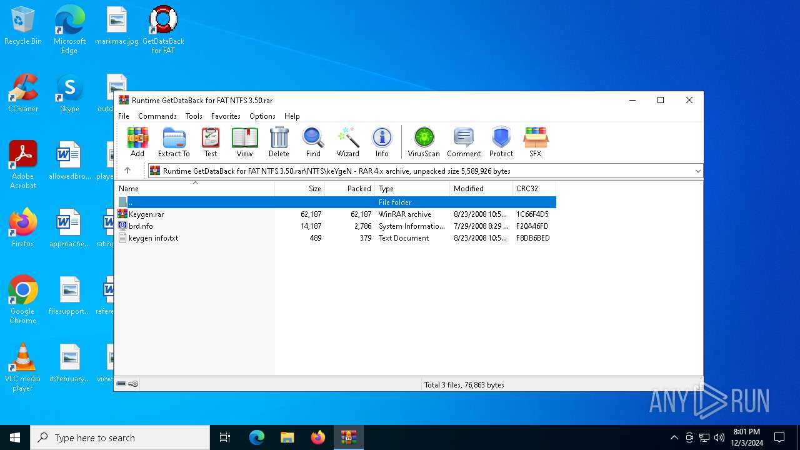This screenshot has width=800, height=450.
Task: Sort by Type column header
Action: 412,188
